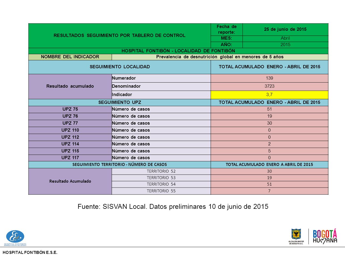This screenshot has height=259, width=345.
Task: Click the yellow Indicador value 3,7
Action: (x=270, y=95)
